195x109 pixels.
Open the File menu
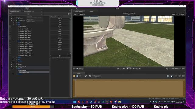click(x=10, y=8)
